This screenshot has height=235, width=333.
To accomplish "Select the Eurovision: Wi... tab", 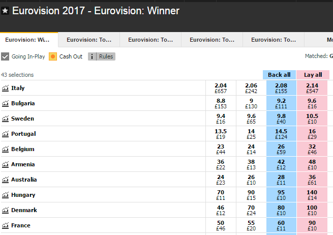I will [x=29, y=40].
